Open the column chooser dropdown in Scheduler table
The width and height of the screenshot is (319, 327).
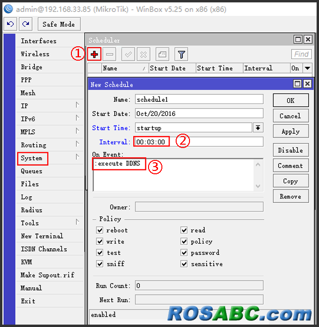coord(308,68)
